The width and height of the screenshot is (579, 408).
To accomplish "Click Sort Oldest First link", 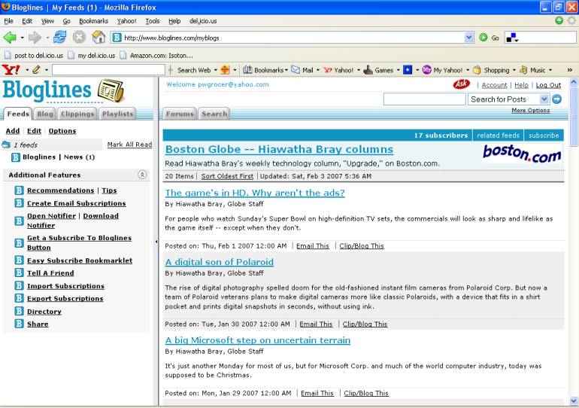I will tap(227, 176).
